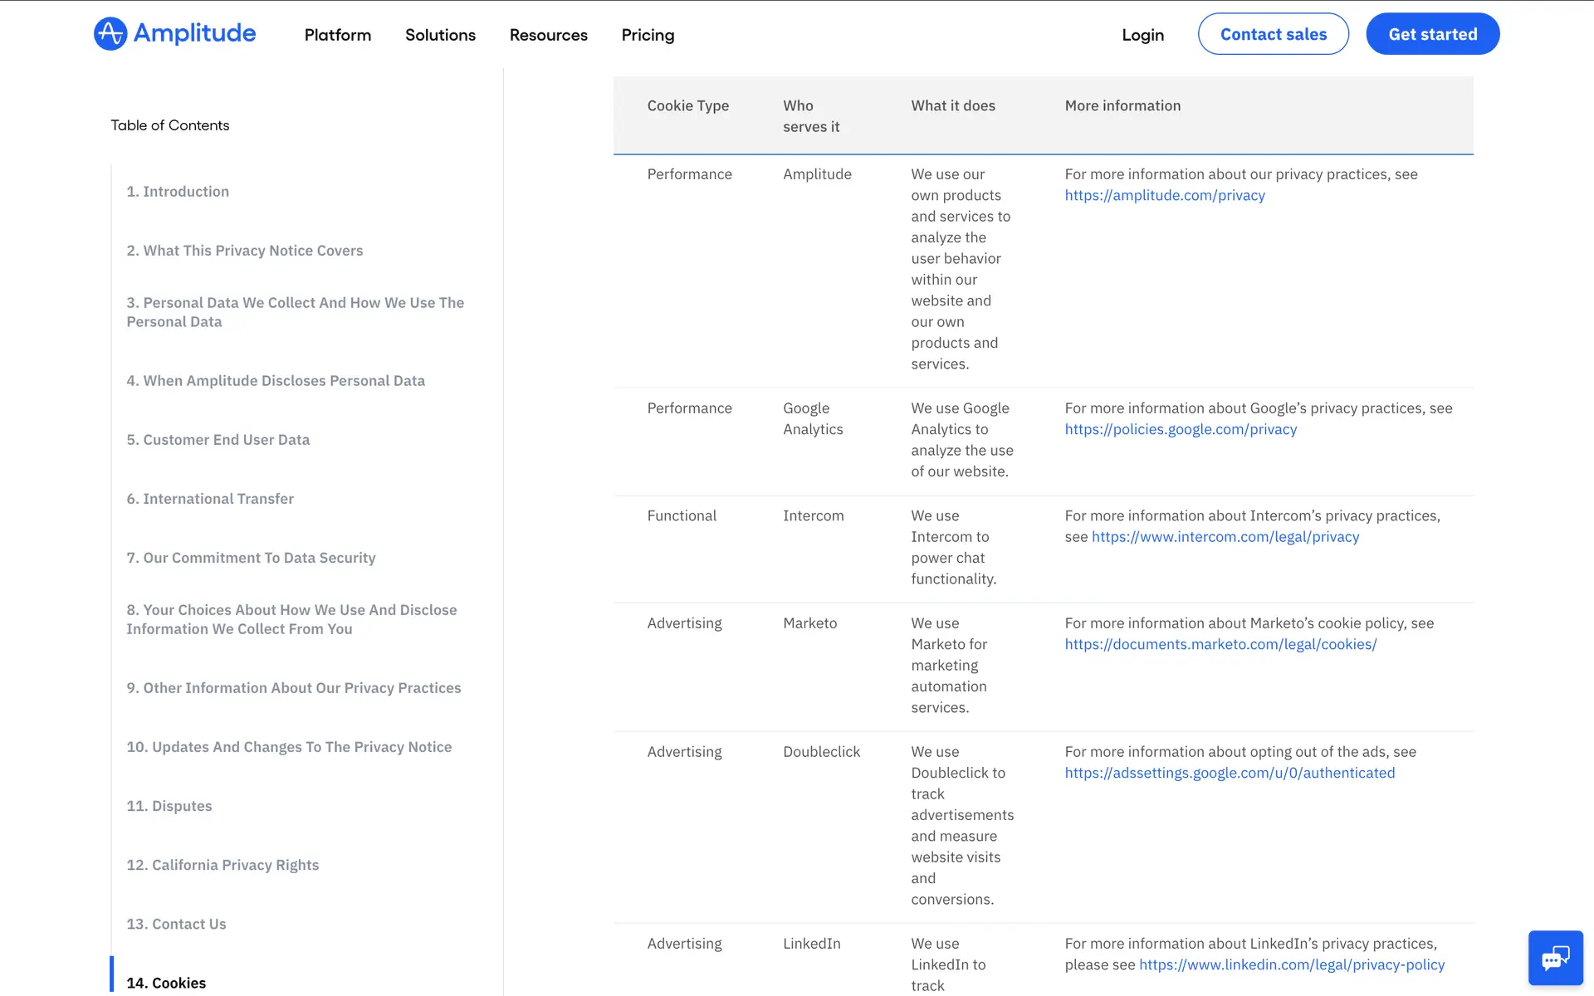Select California Privacy Rights in contents

222,865
